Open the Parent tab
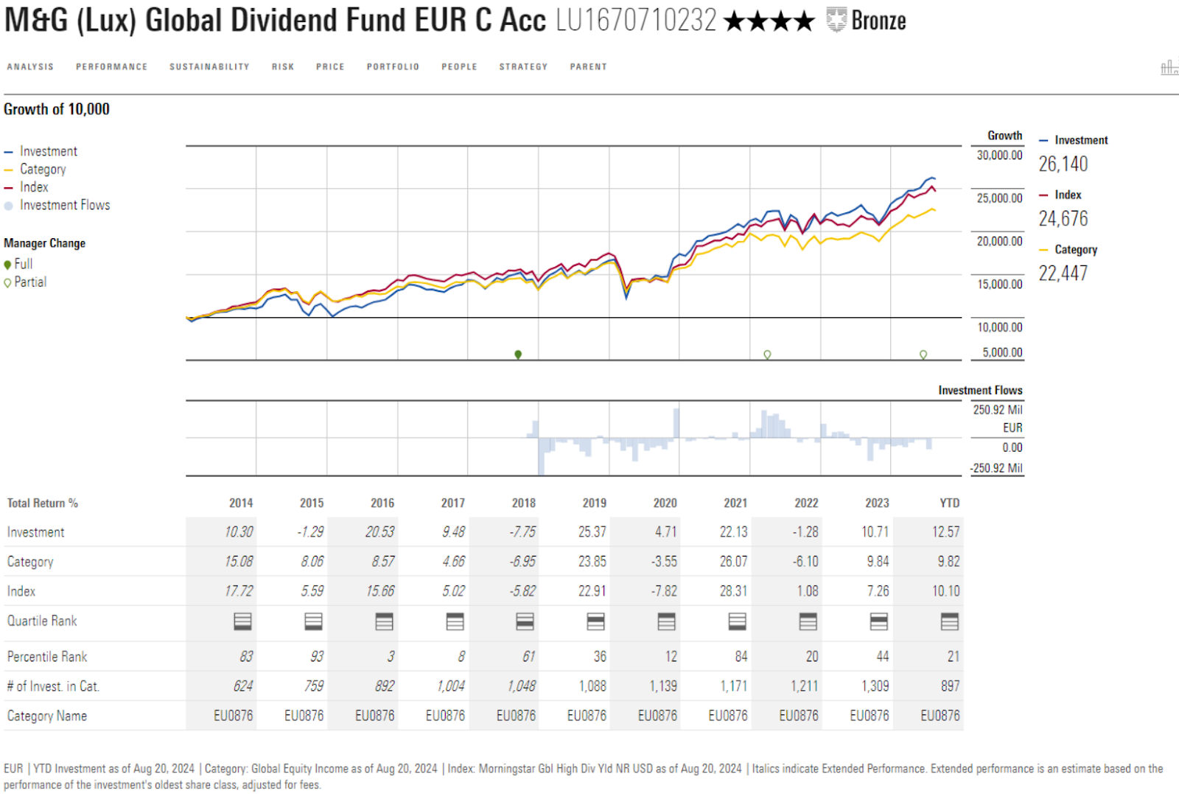This screenshot has width=1179, height=794. pyautogui.click(x=588, y=67)
